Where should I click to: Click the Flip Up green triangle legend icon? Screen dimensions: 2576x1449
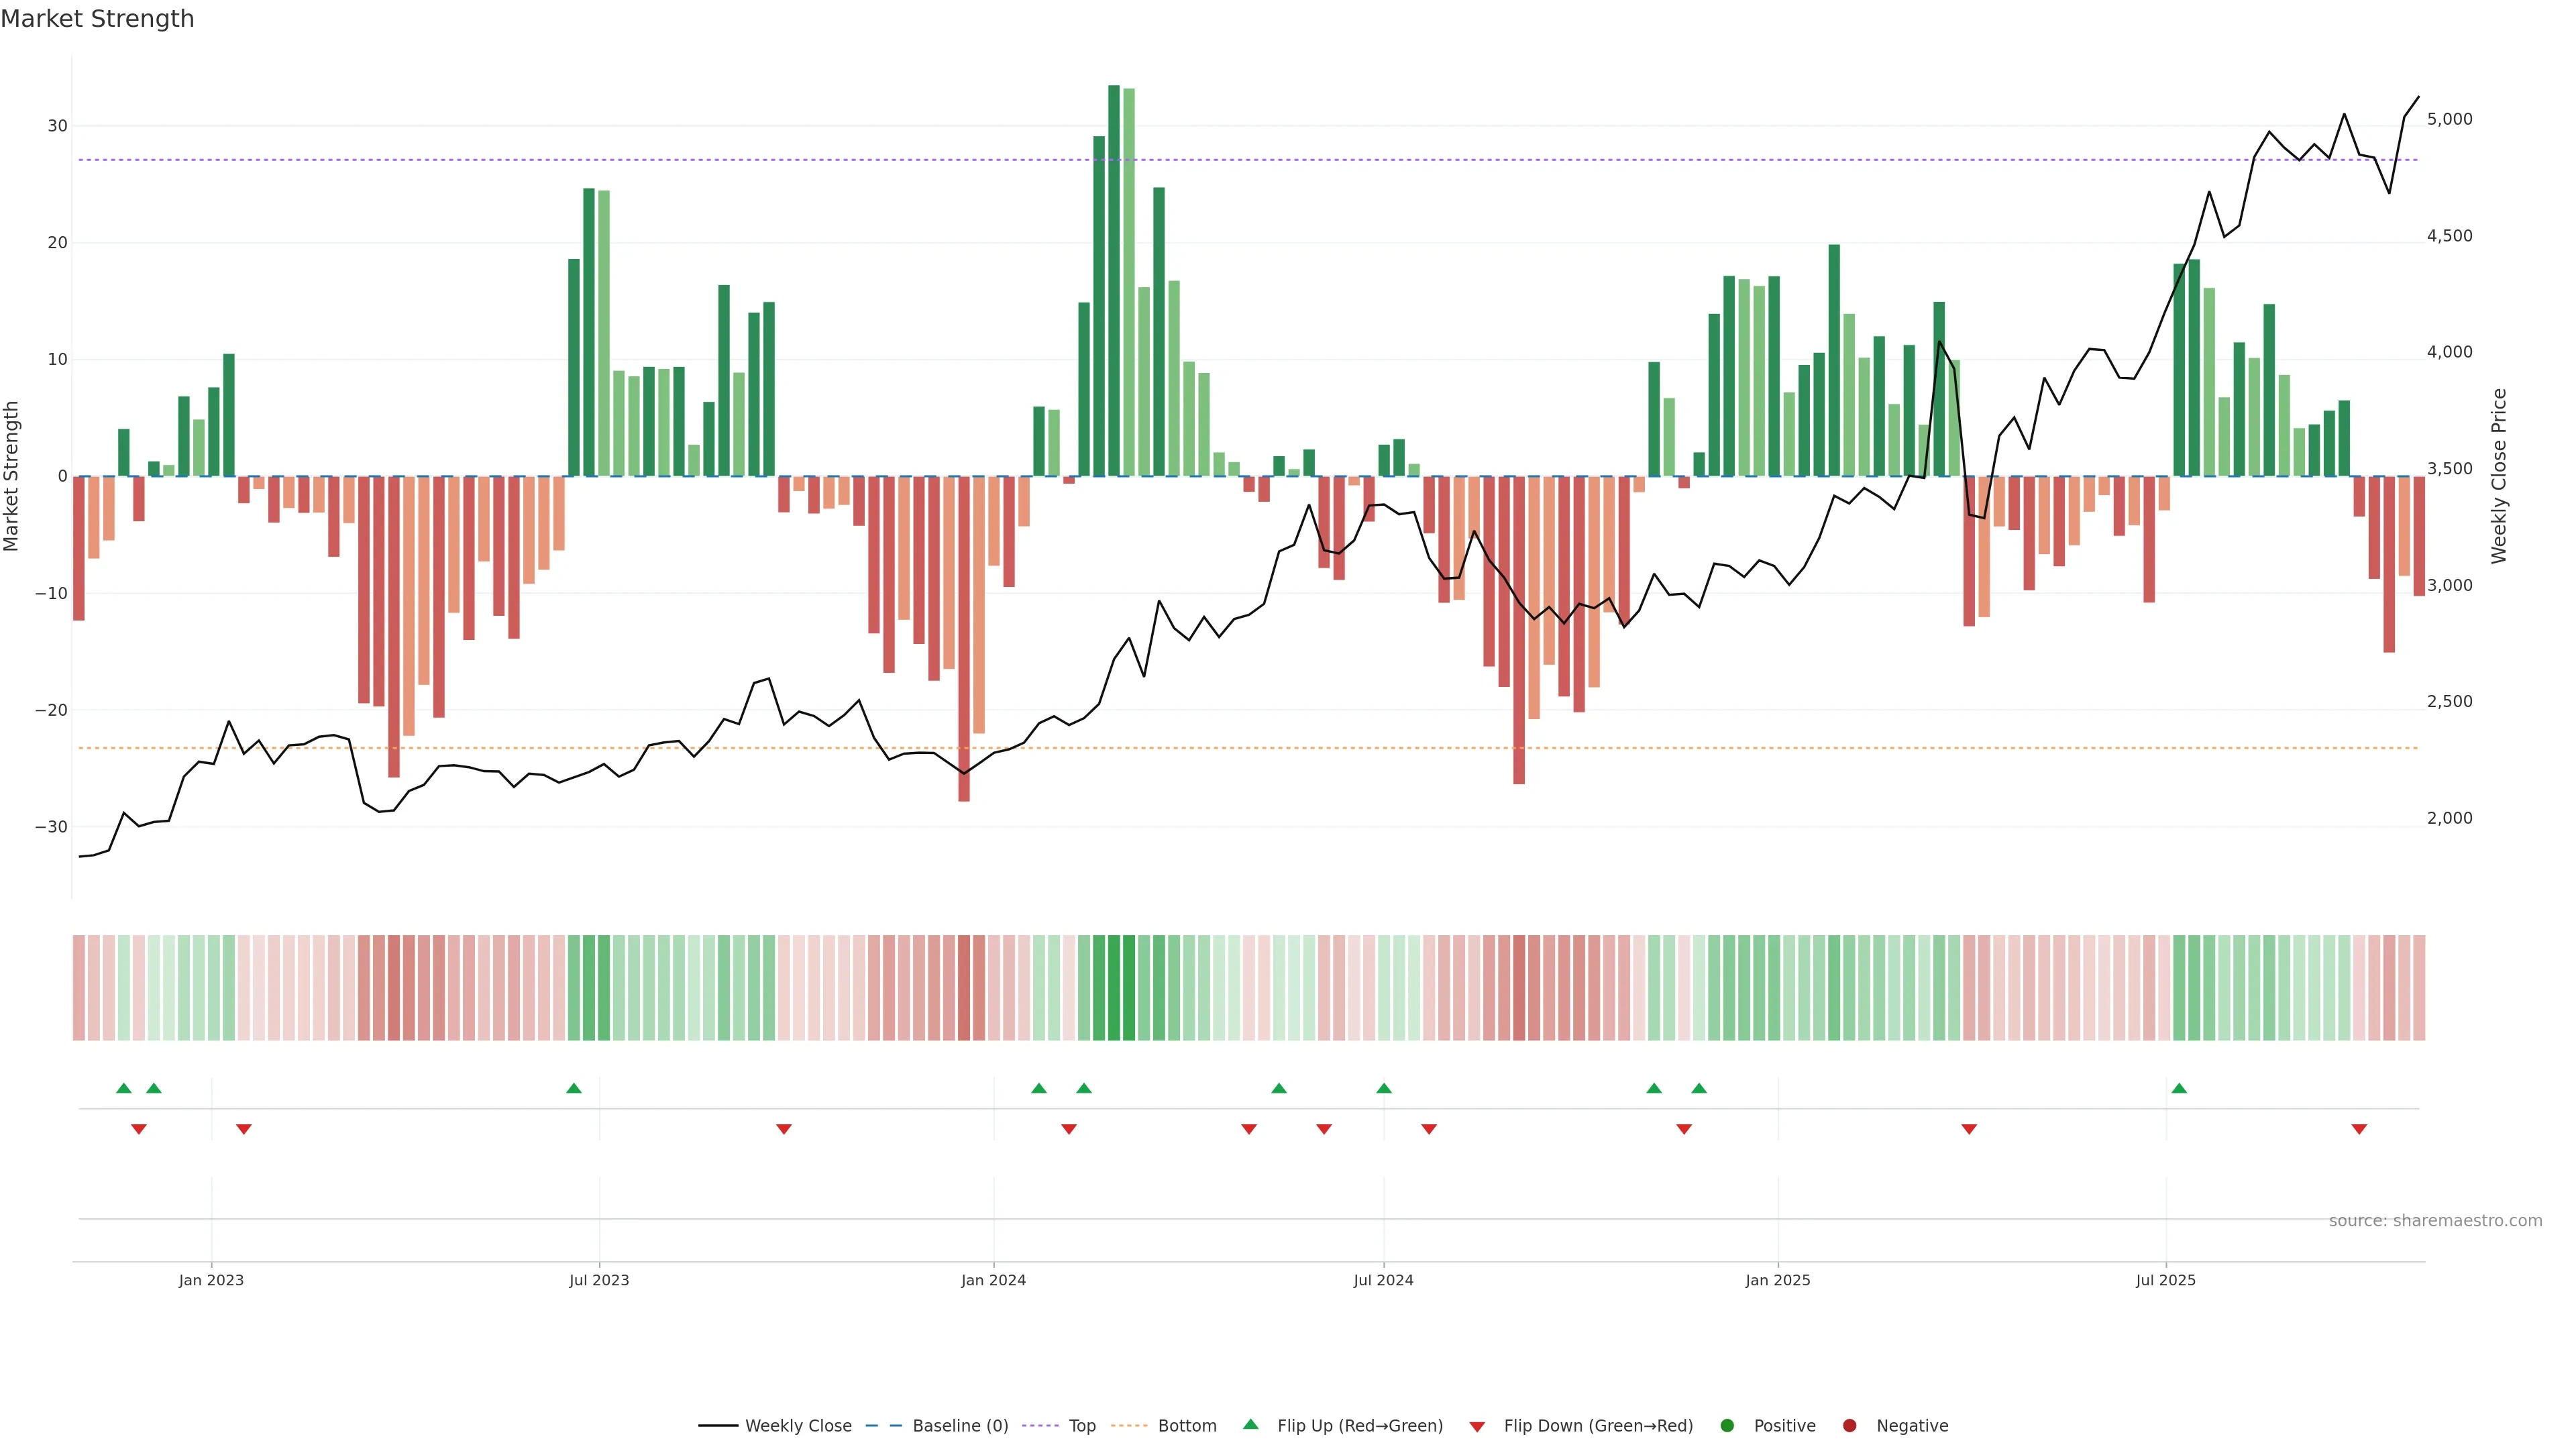click(x=1250, y=1424)
